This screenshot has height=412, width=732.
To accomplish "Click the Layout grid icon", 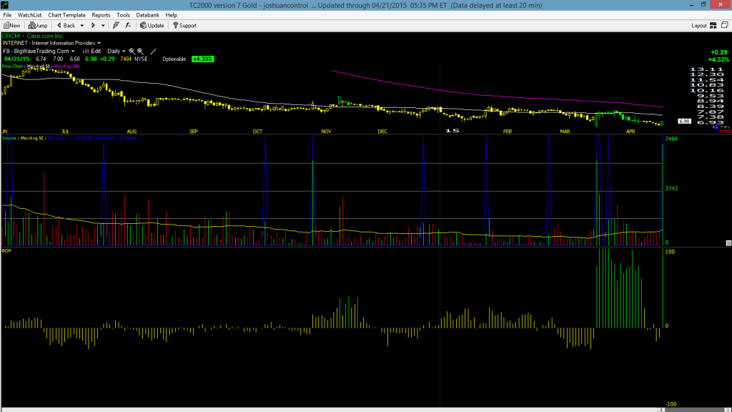I will [x=713, y=25].
